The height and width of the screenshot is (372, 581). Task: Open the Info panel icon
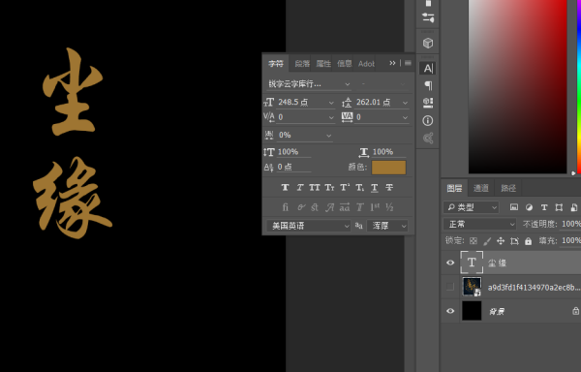pyautogui.click(x=428, y=120)
